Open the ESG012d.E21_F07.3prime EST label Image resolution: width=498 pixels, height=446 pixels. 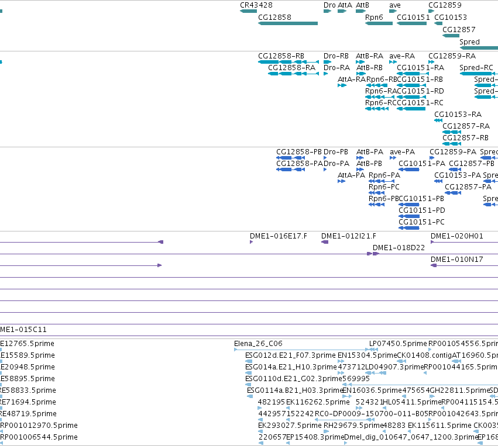[290, 355]
